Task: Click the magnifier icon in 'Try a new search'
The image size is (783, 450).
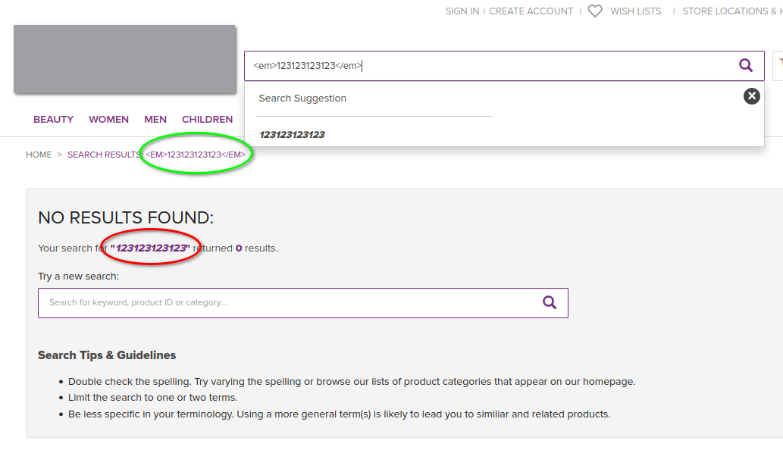Action: [x=550, y=302]
